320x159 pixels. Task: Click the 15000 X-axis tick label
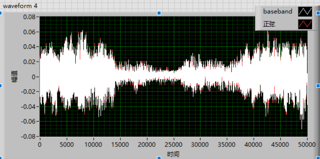pos(120,144)
